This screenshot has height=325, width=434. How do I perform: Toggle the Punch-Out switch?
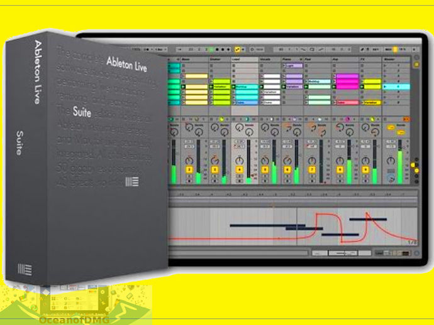pos(321,50)
